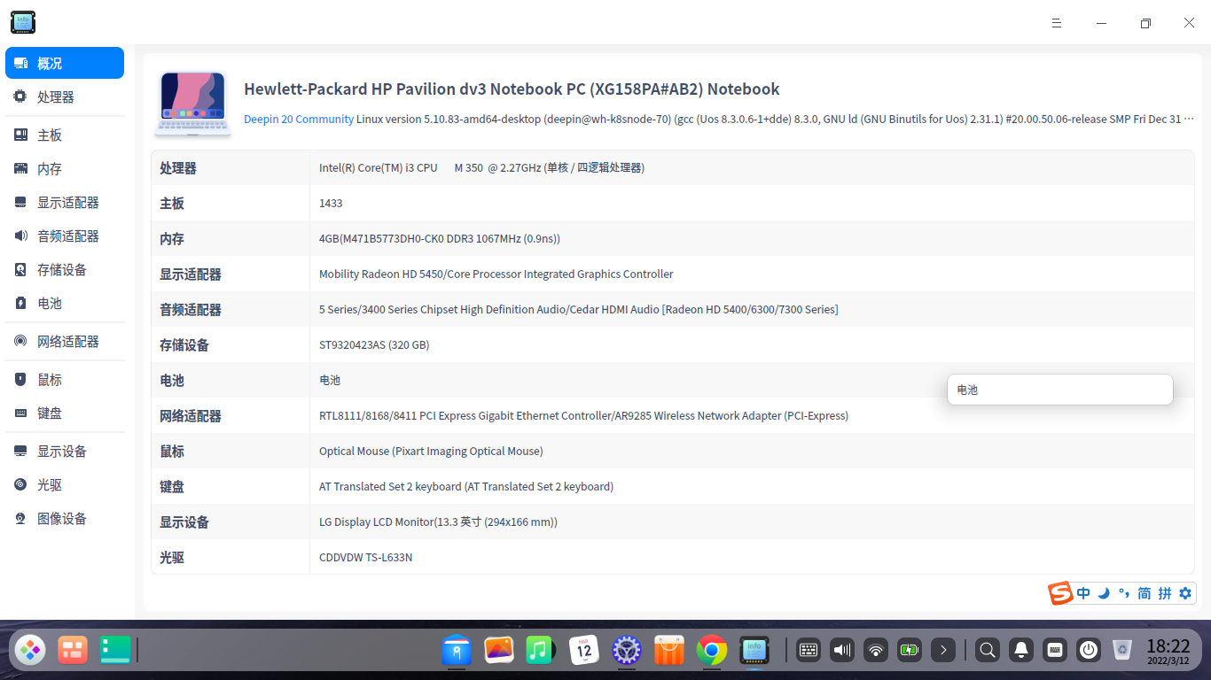Select the 显示设备 monitor sidebar icon
The height and width of the screenshot is (680, 1211).
click(x=20, y=452)
